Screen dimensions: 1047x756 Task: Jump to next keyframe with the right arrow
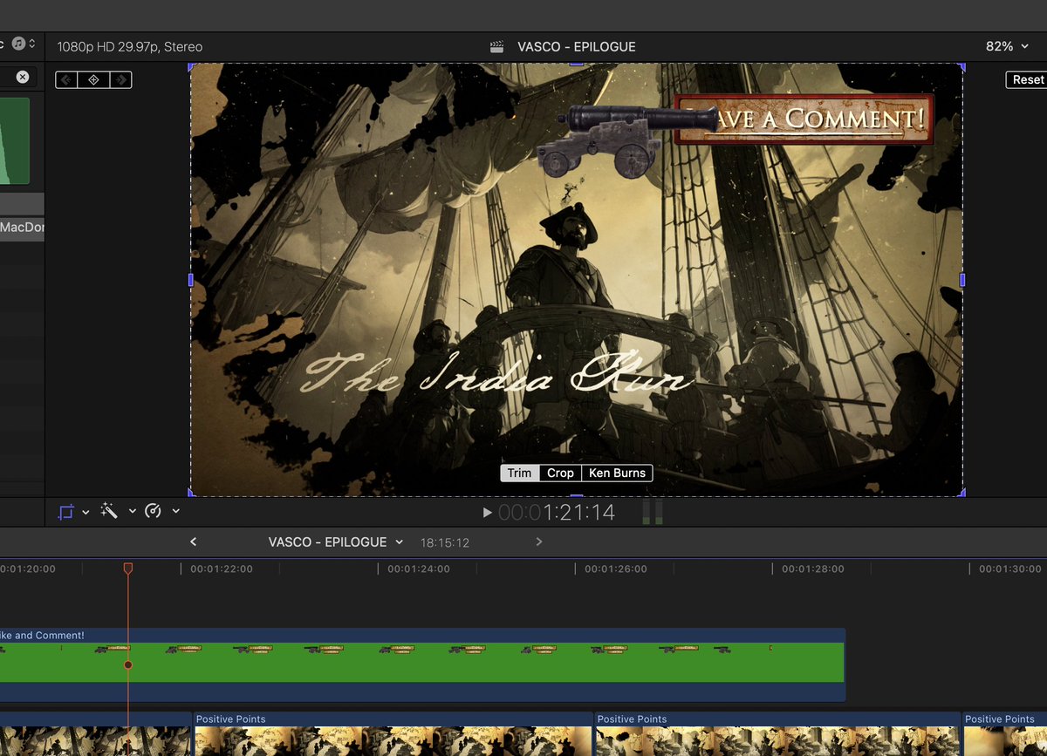(x=121, y=79)
